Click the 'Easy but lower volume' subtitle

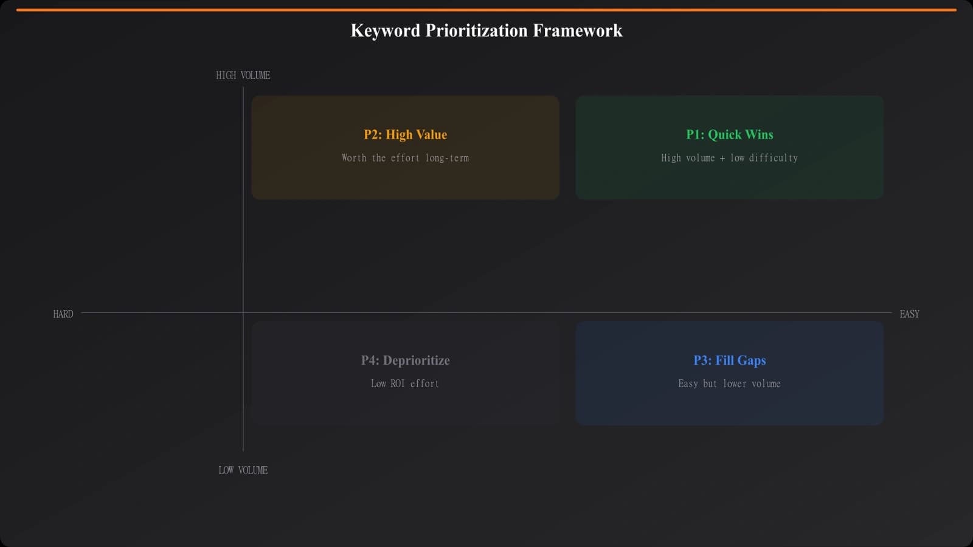coord(729,384)
